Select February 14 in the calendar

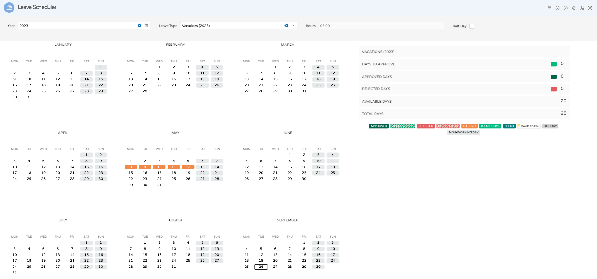click(x=145, y=79)
